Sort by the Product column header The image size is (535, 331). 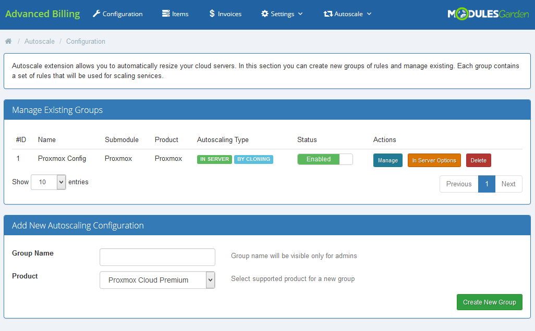pos(166,139)
